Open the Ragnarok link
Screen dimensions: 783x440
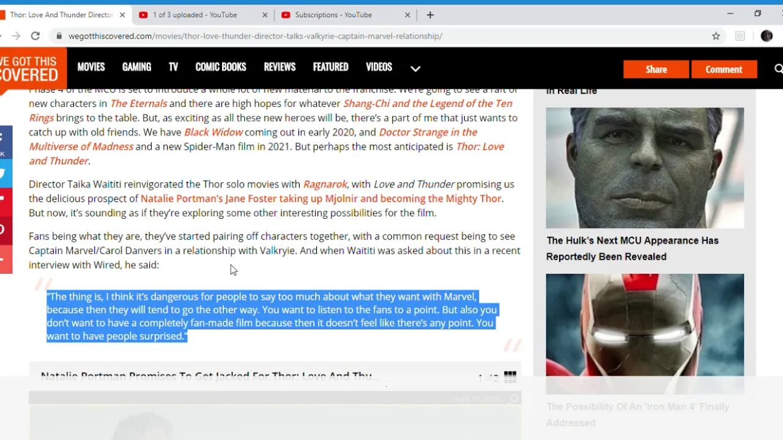[325, 184]
